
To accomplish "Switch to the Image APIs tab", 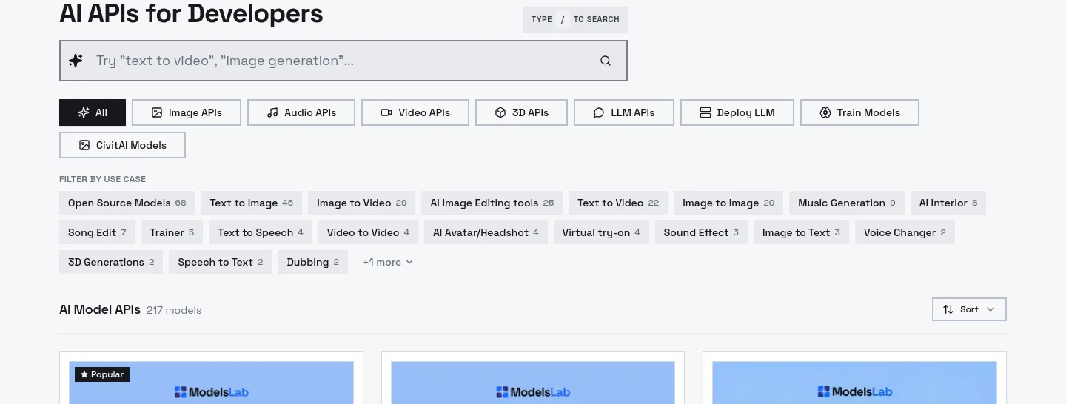I will tap(187, 112).
